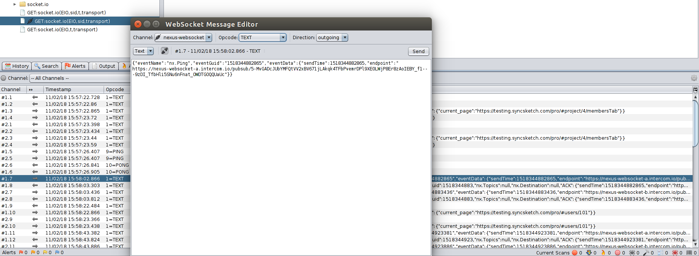Image resolution: width=699 pixels, height=256 pixels.
Task: Switch to the Output tab
Action: point(104,66)
